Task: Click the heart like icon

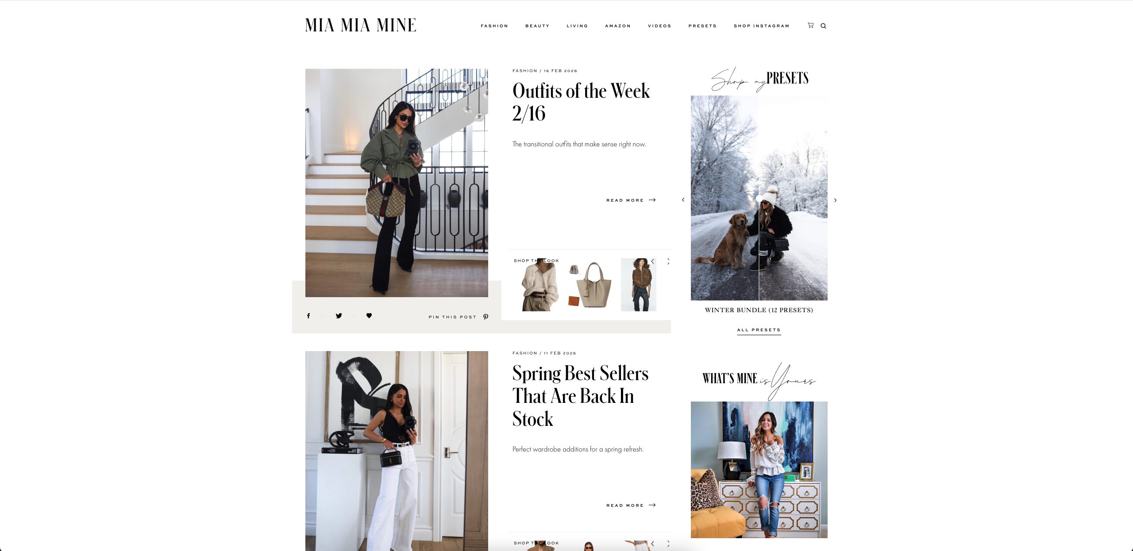Action: tap(369, 315)
